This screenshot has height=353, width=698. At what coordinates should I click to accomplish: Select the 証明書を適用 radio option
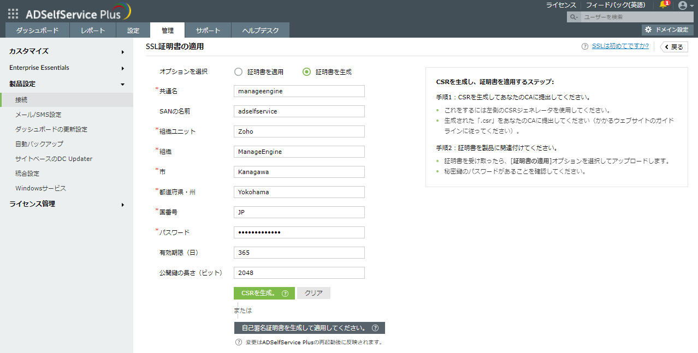click(x=238, y=71)
